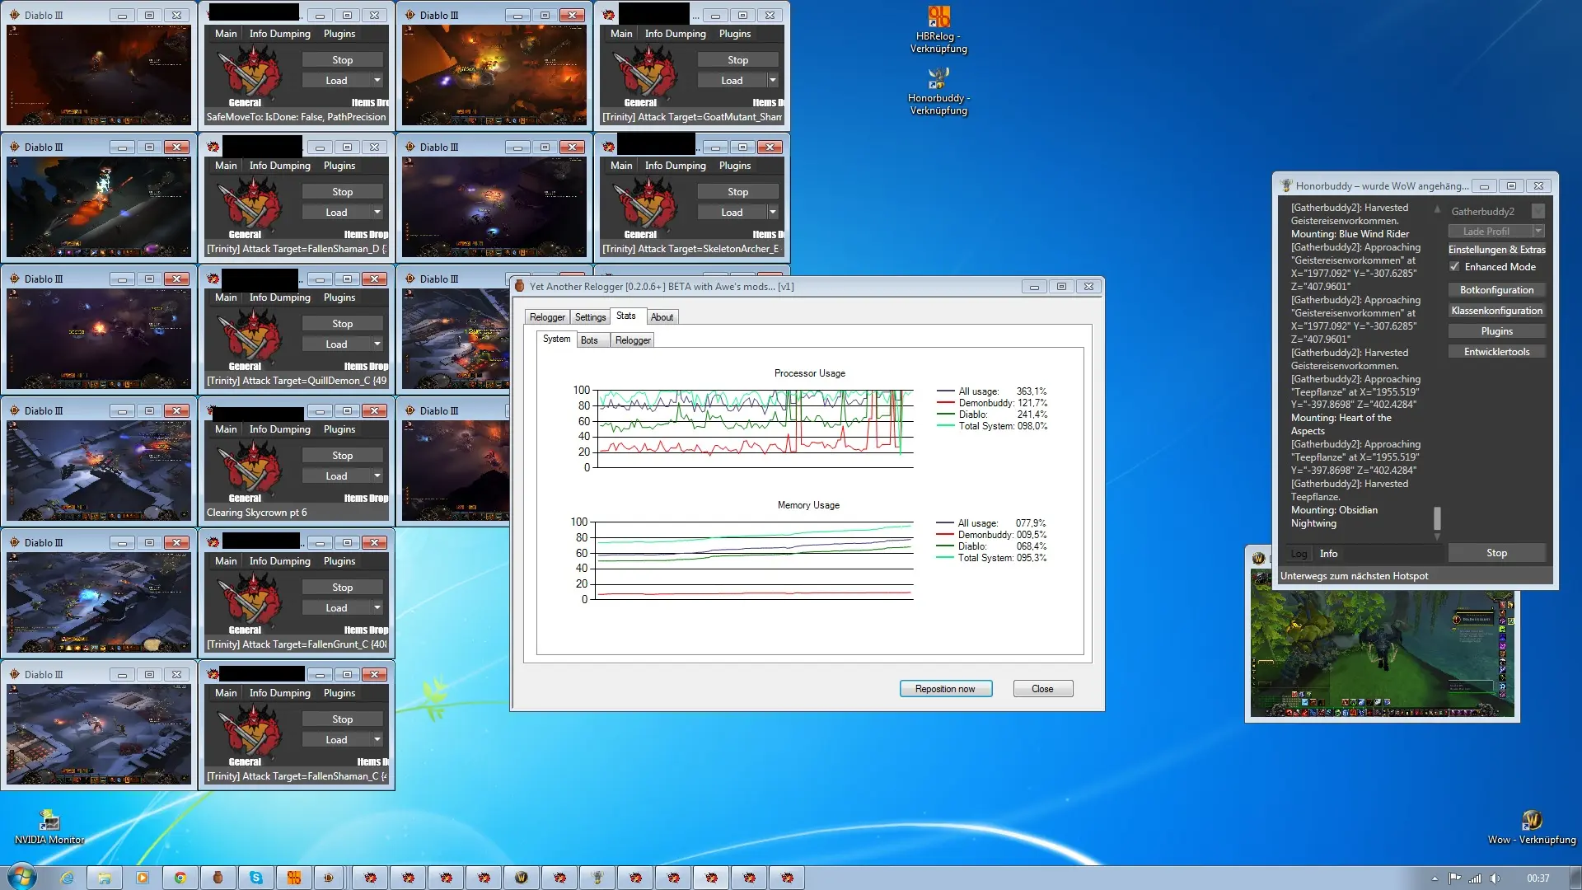Open the volume speaker tray icon
Screen dimensions: 1582x890
click(x=1495, y=878)
